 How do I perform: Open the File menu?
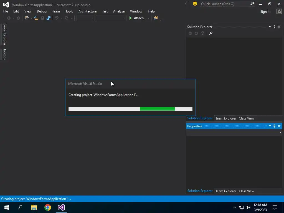5,11
